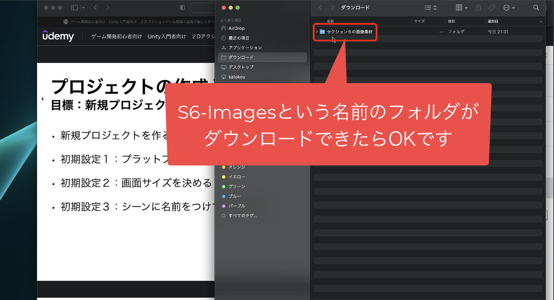
Task: Click the Finder share icon
Action: click(x=478, y=7)
